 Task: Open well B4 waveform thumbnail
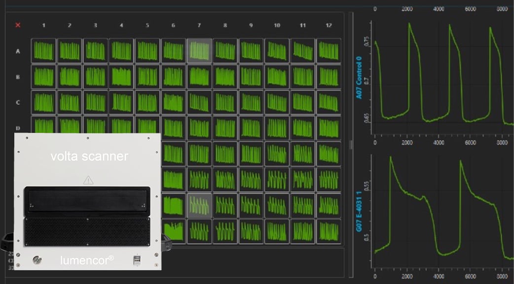coord(121,77)
